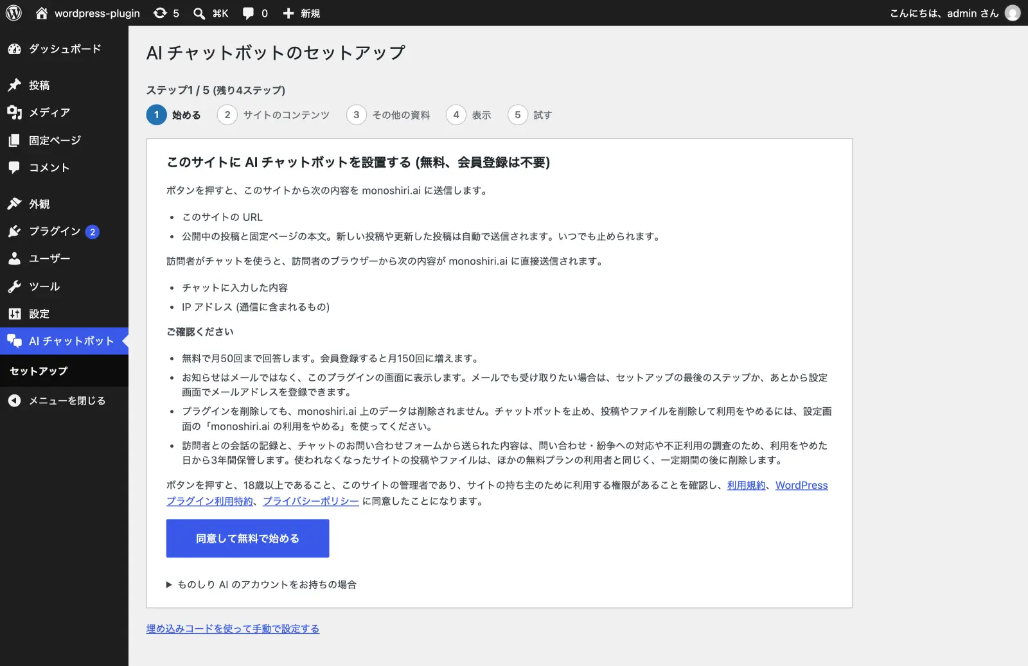Click the plugin update badge 2
The width and height of the screenshot is (1028, 666).
(93, 232)
